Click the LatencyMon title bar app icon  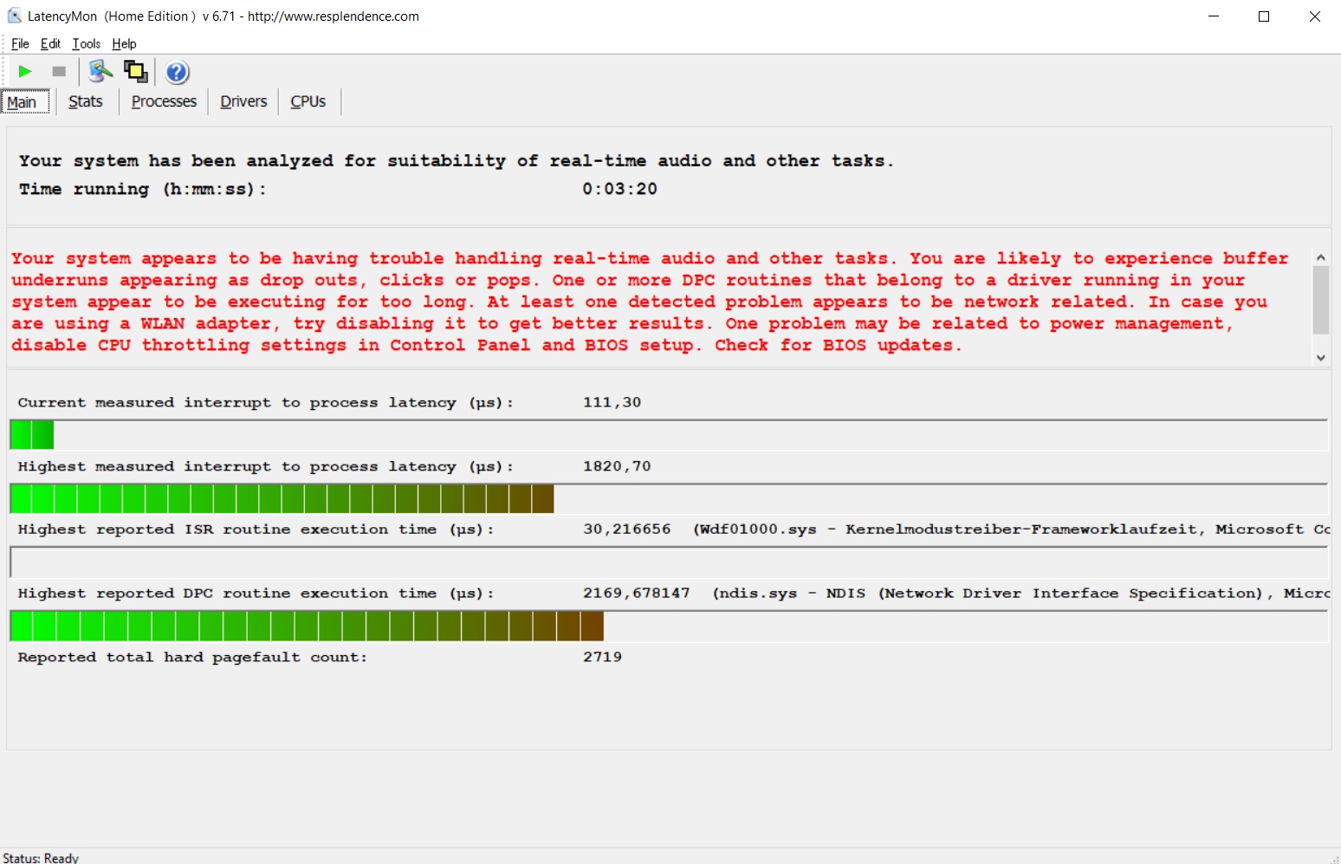tap(15, 16)
